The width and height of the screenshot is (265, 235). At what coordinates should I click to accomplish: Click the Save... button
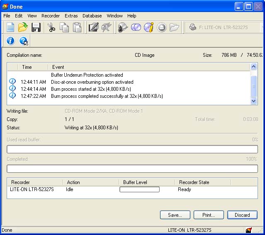(175, 215)
